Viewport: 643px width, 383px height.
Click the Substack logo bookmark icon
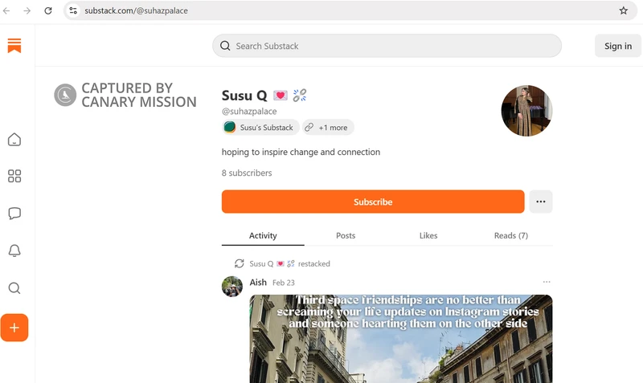[x=14, y=46]
